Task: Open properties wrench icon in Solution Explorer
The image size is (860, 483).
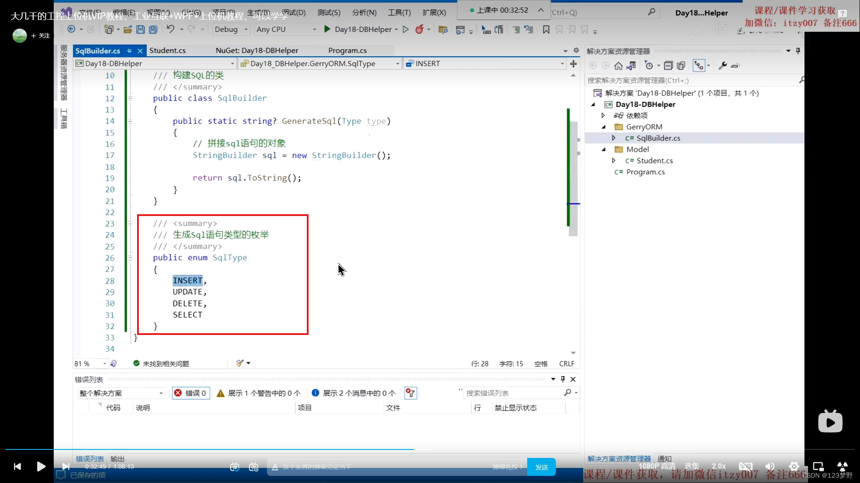Action: [x=722, y=66]
